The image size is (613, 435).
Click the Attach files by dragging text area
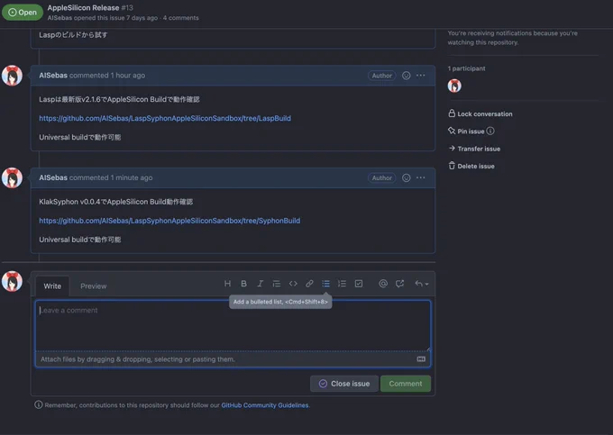138,359
